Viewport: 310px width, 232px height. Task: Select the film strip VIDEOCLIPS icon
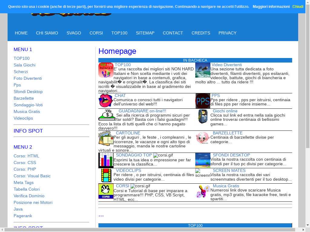[x=106, y=176]
